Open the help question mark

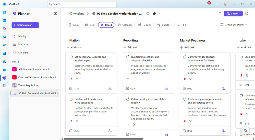247,14
